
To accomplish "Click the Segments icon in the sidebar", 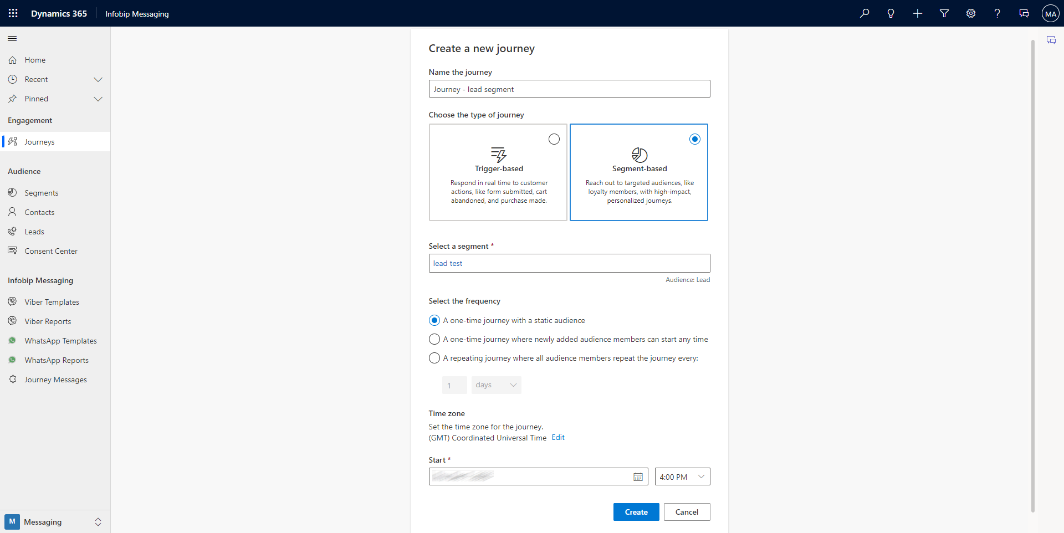I will tap(12, 192).
